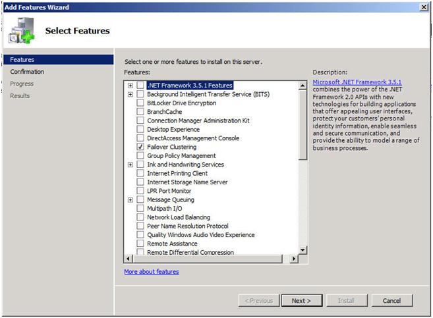Open the More about features link
The image size is (433, 318).
[151, 272]
